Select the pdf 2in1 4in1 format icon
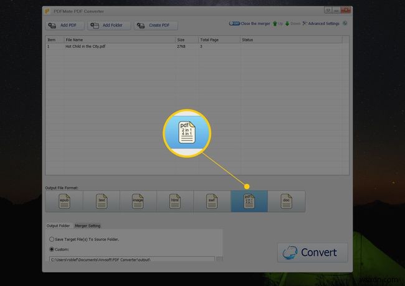The height and width of the screenshot is (286, 405). (x=249, y=201)
